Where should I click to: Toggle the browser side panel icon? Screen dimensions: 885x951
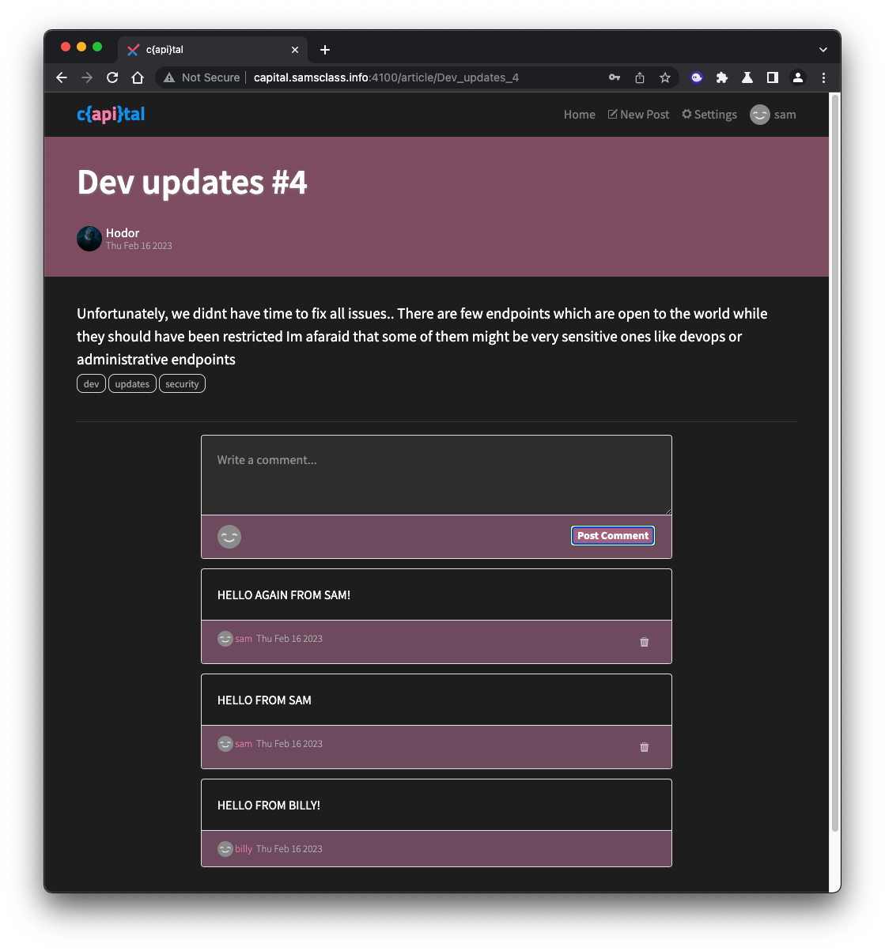pos(773,77)
